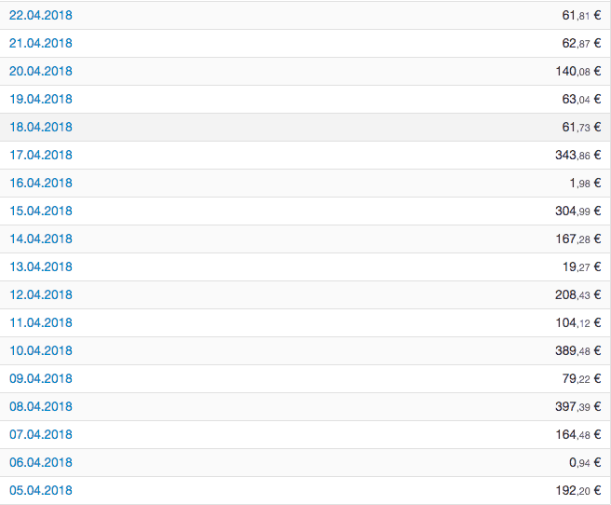
Task: Open the 22.04.2018 date link
Action: point(41,15)
